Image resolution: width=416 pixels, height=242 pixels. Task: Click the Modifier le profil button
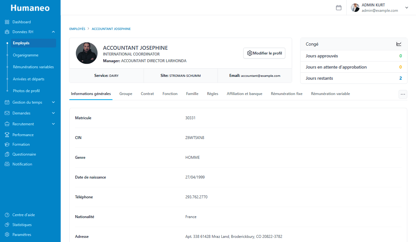[264, 53]
